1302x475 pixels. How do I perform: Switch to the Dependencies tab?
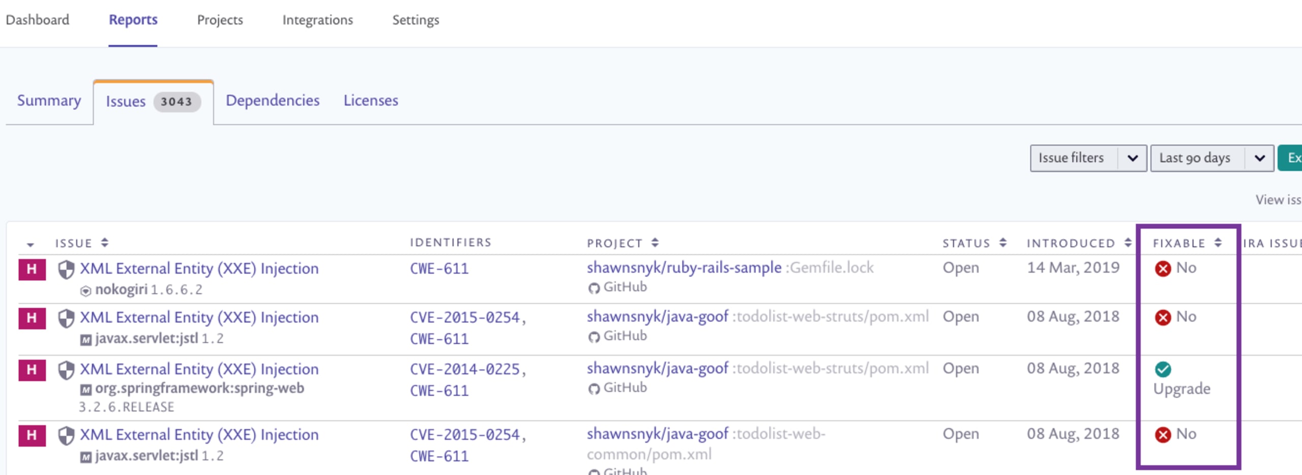pos(273,100)
